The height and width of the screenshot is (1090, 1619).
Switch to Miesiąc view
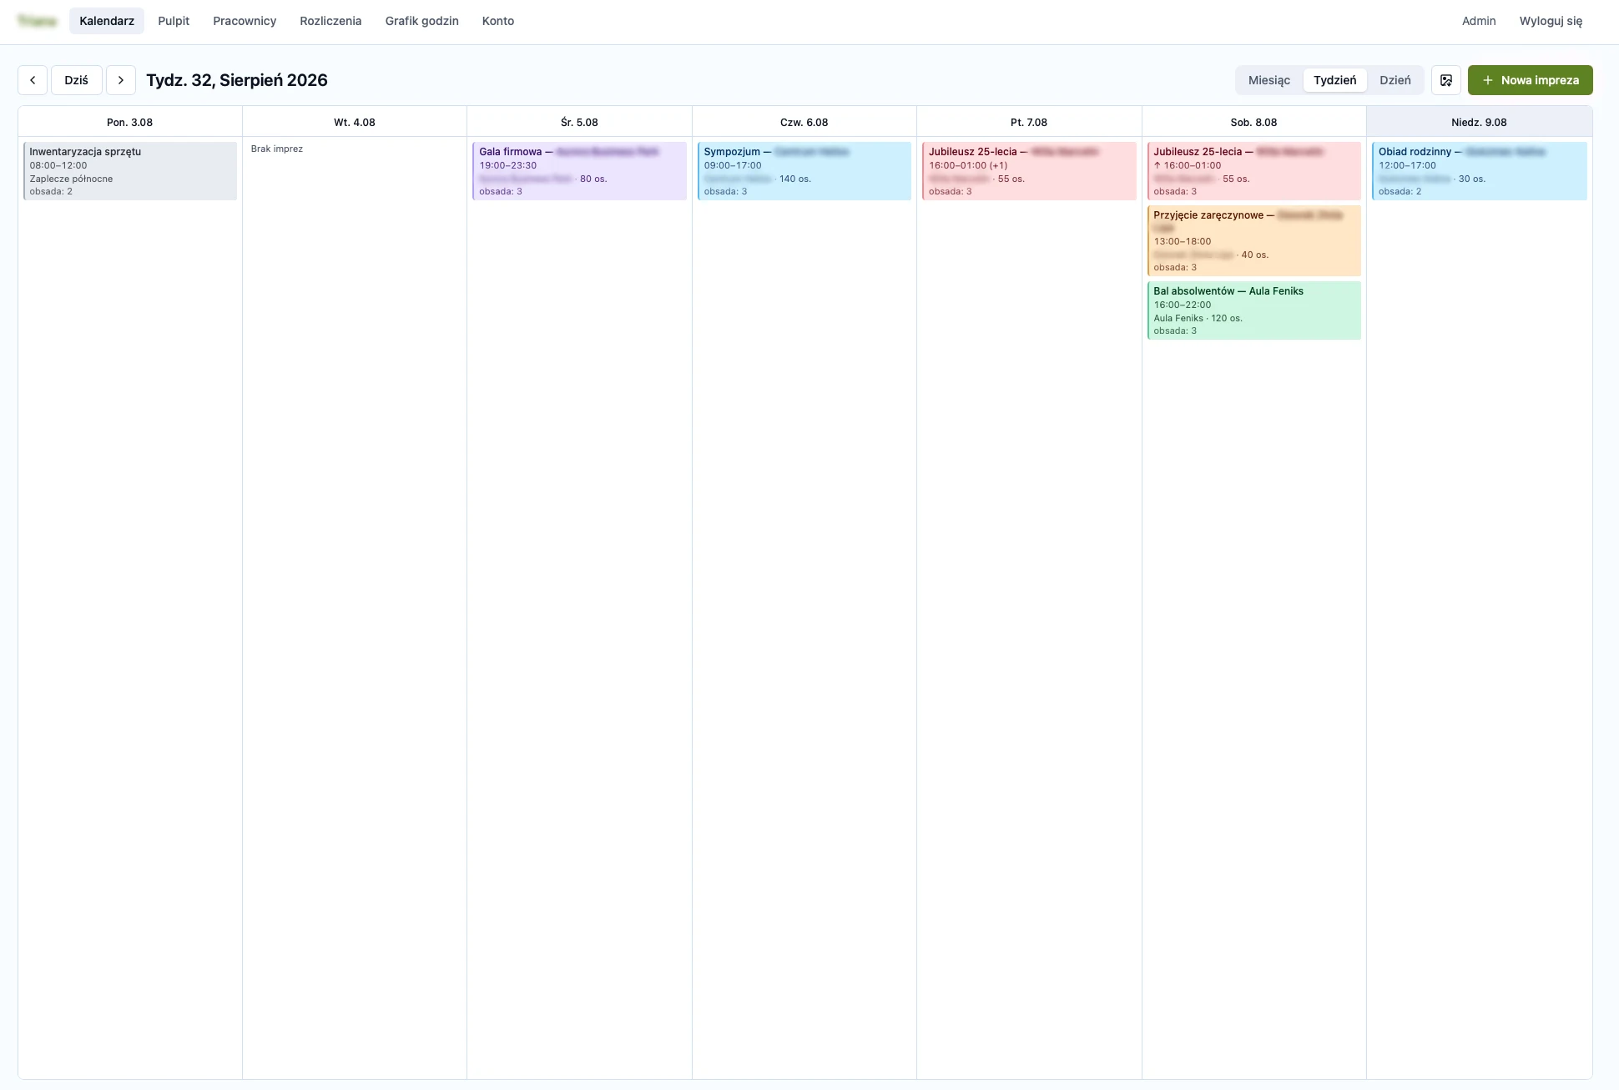1268,80
